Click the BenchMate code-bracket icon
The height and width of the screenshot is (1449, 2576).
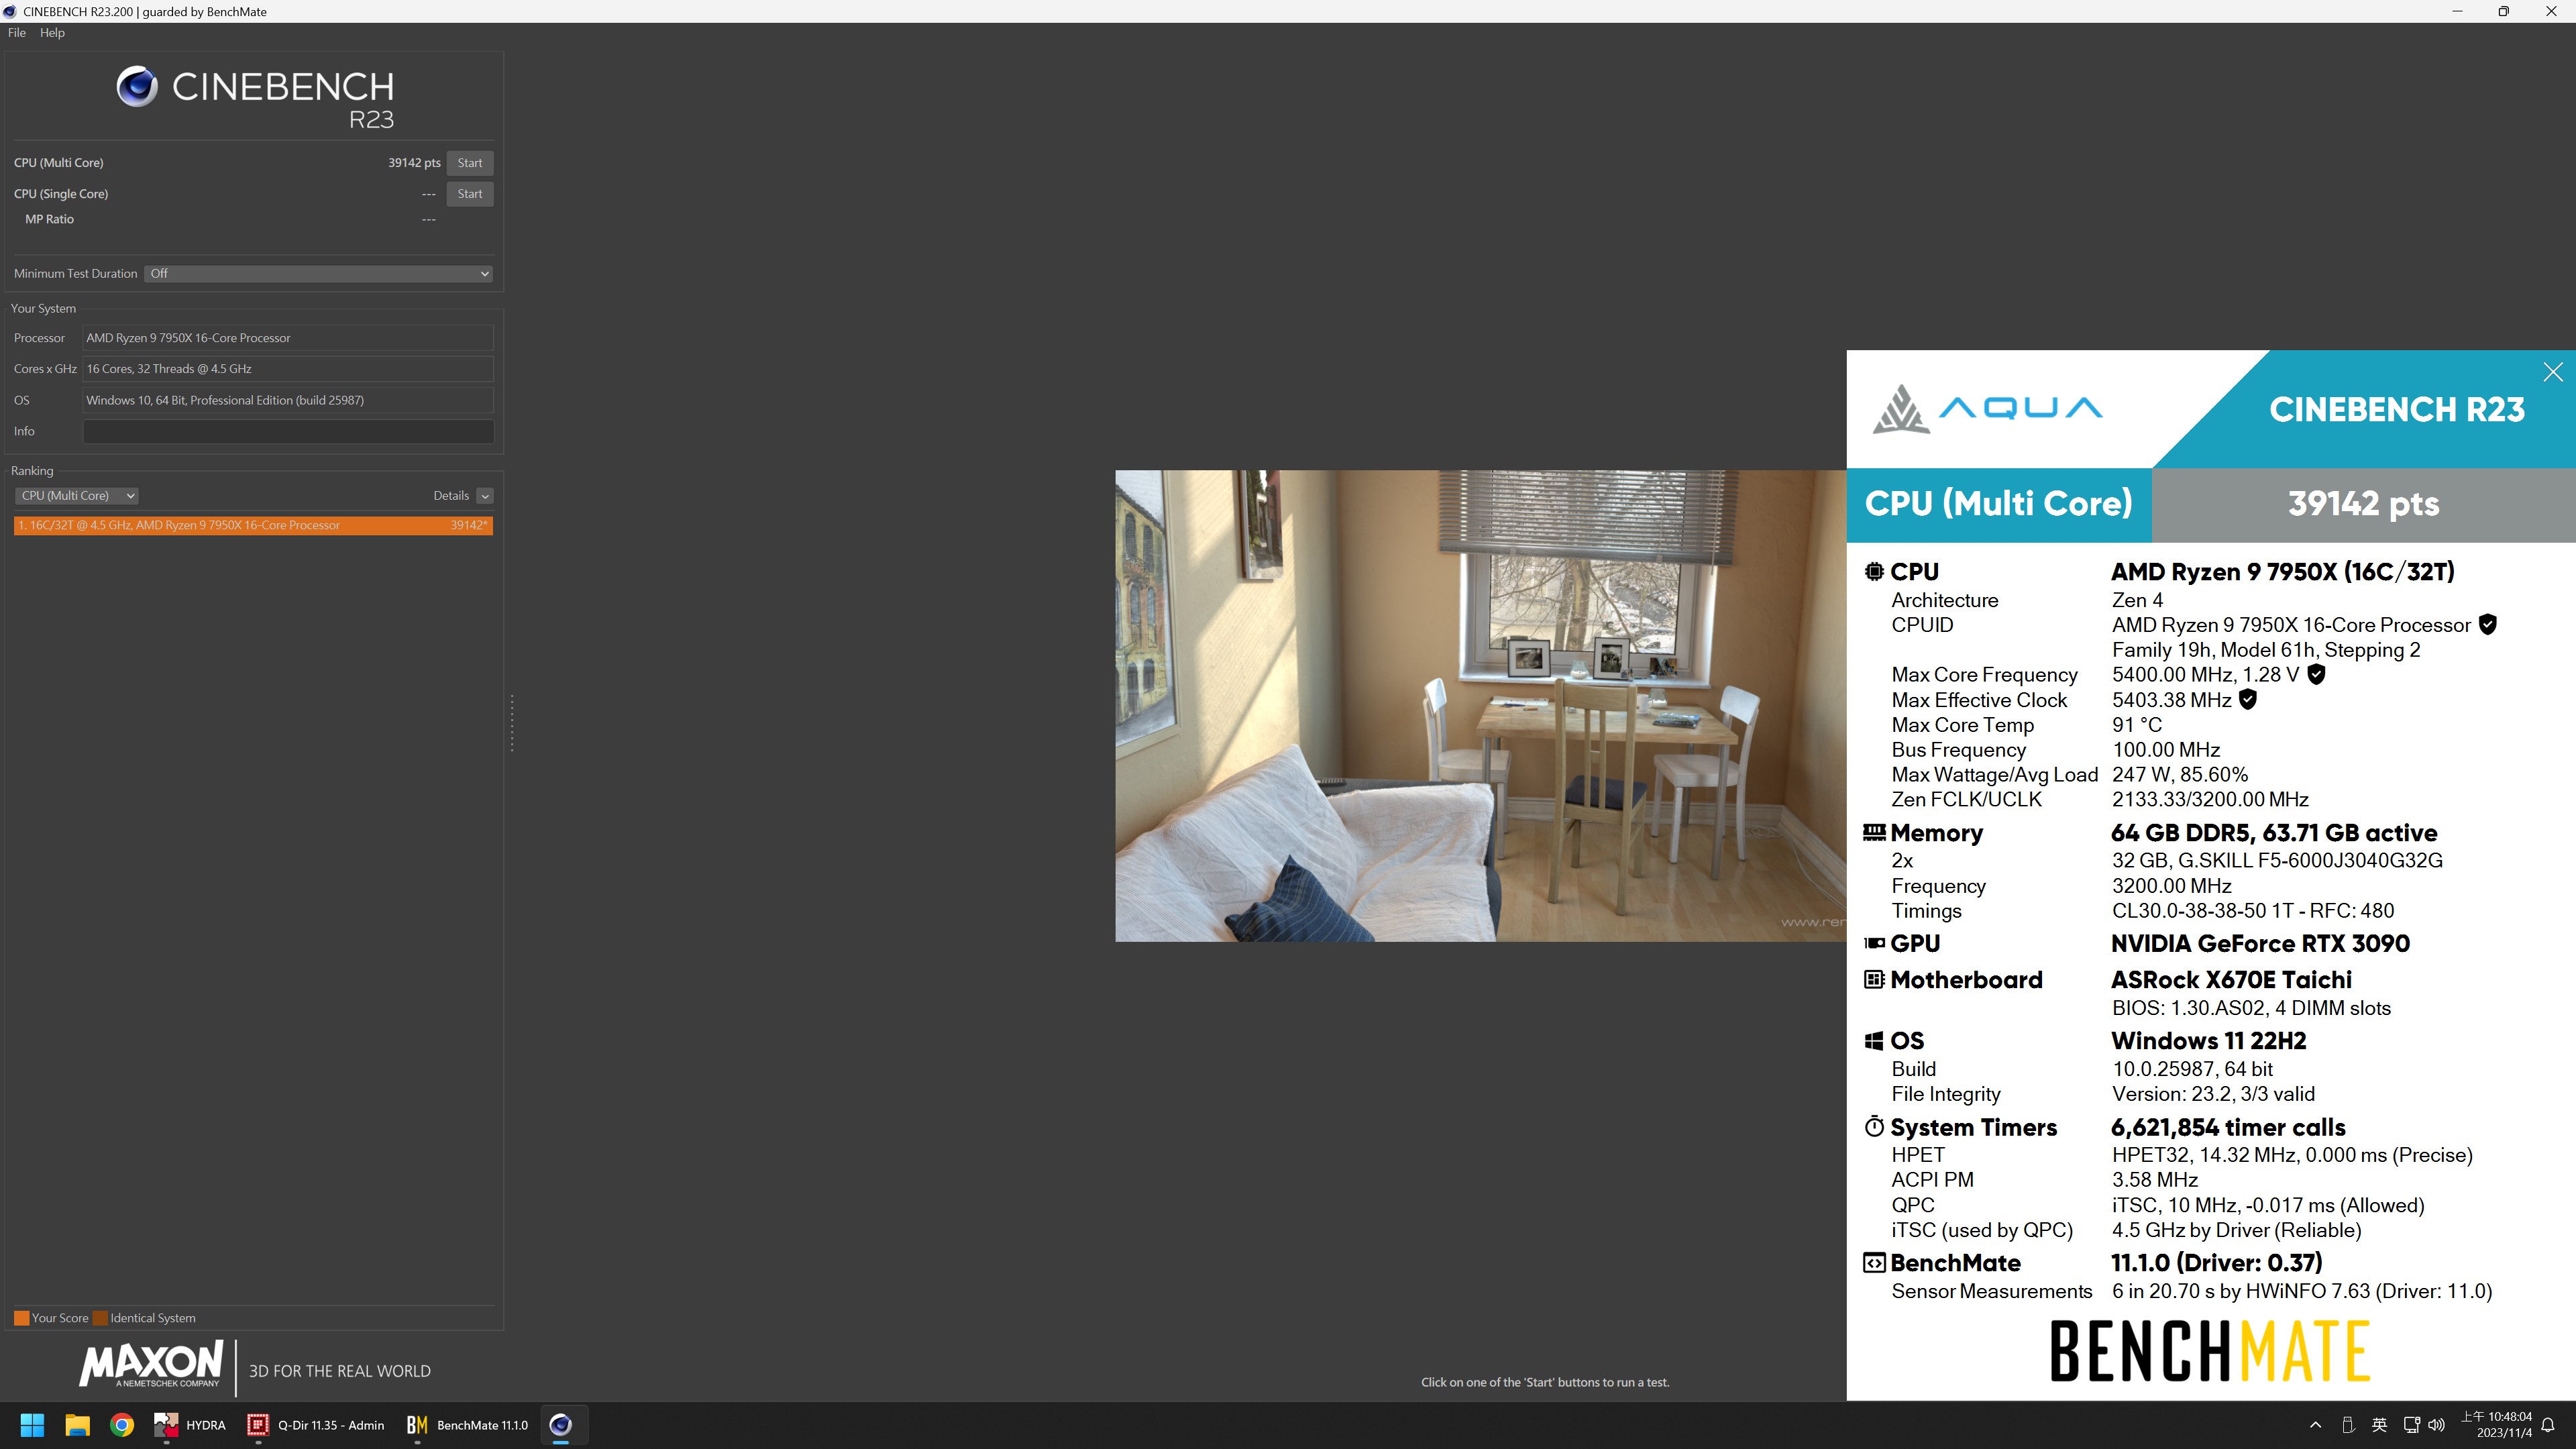click(1874, 1263)
